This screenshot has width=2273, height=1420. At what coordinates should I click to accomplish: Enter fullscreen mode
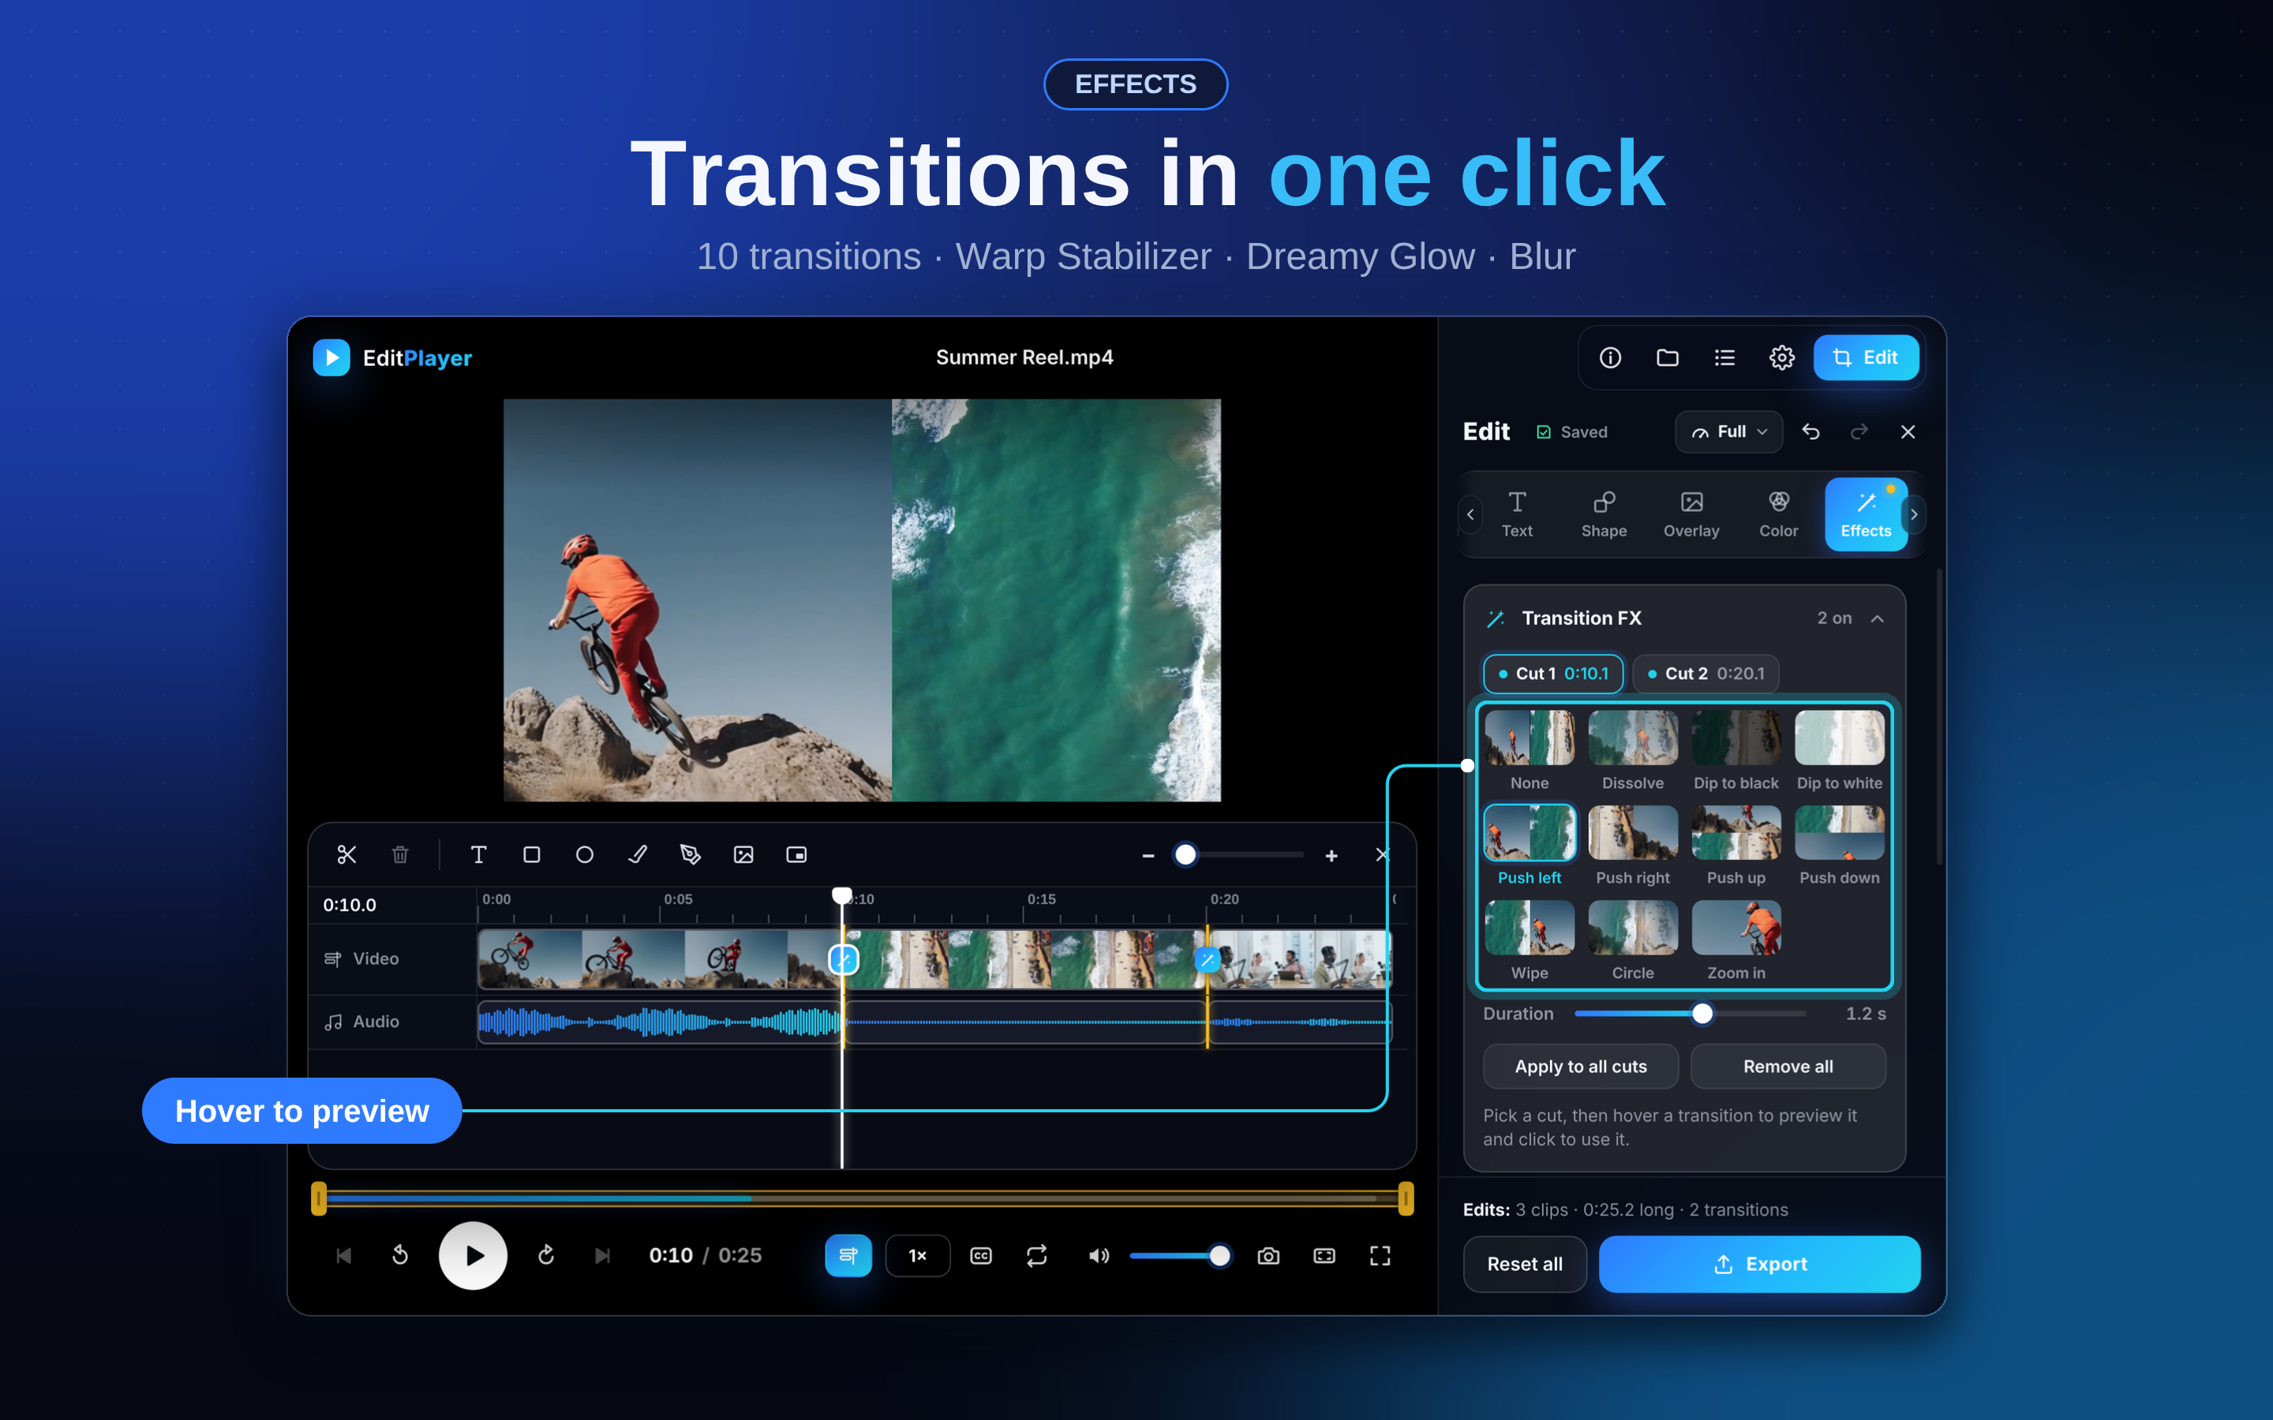click(1380, 1256)
